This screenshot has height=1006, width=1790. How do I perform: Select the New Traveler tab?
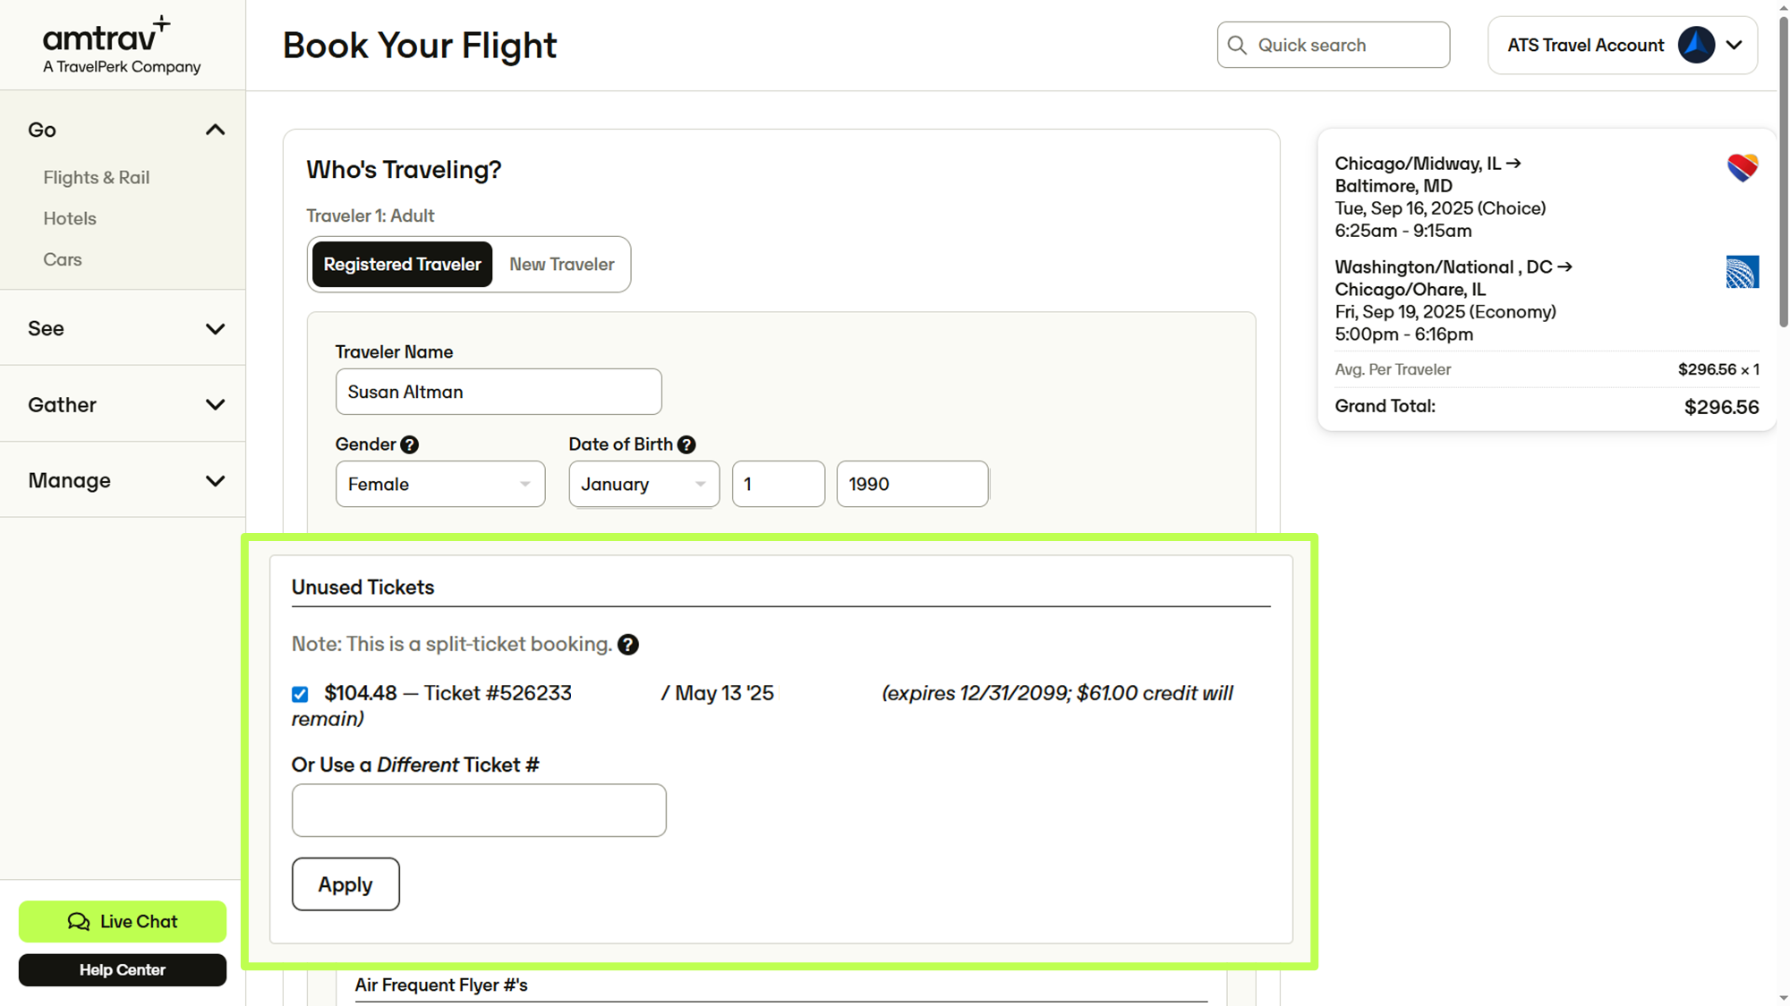point(561,264)
